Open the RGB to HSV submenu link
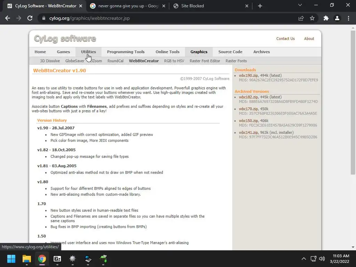Screen dimensions: 356x267 coord(174,61)
